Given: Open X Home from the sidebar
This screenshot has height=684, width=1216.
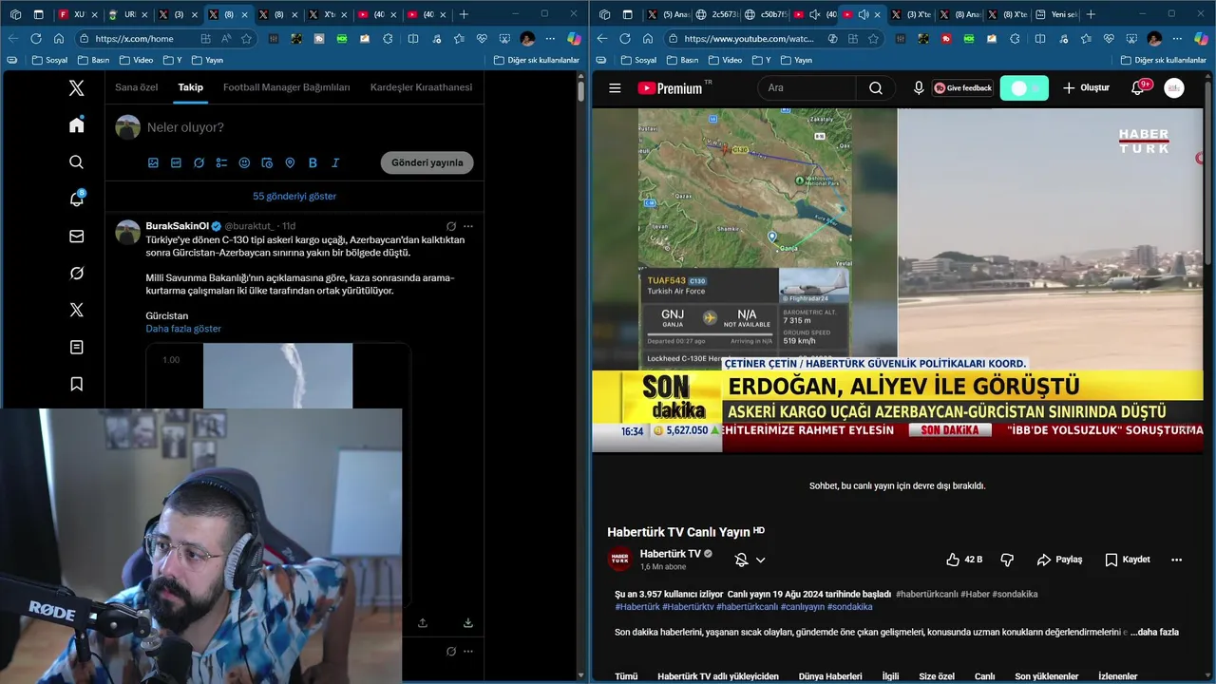Looking at the screenshot, I should (77, 125).
